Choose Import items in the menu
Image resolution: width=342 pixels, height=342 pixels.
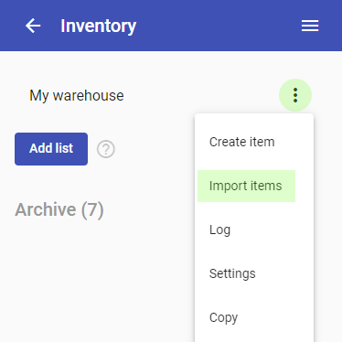(246, 186)
